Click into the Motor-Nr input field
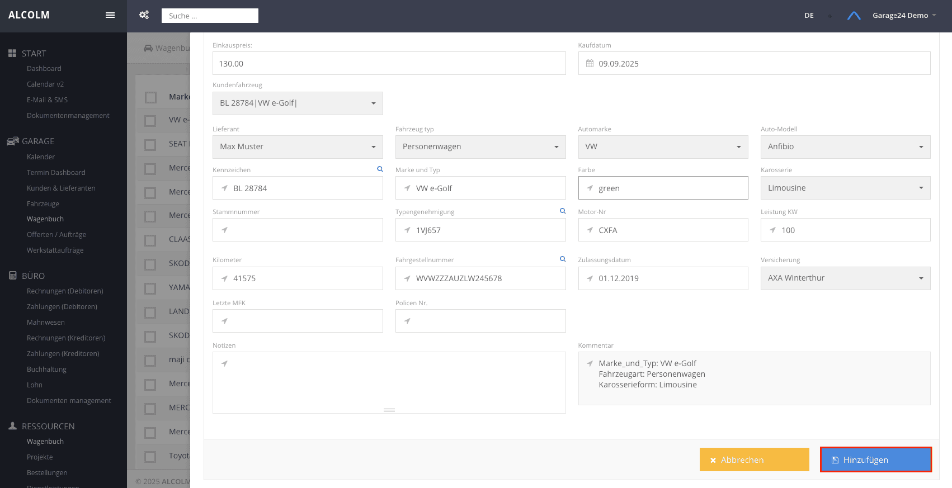The width and height of the screenshot is (952, 488). (x=663, y=230)
